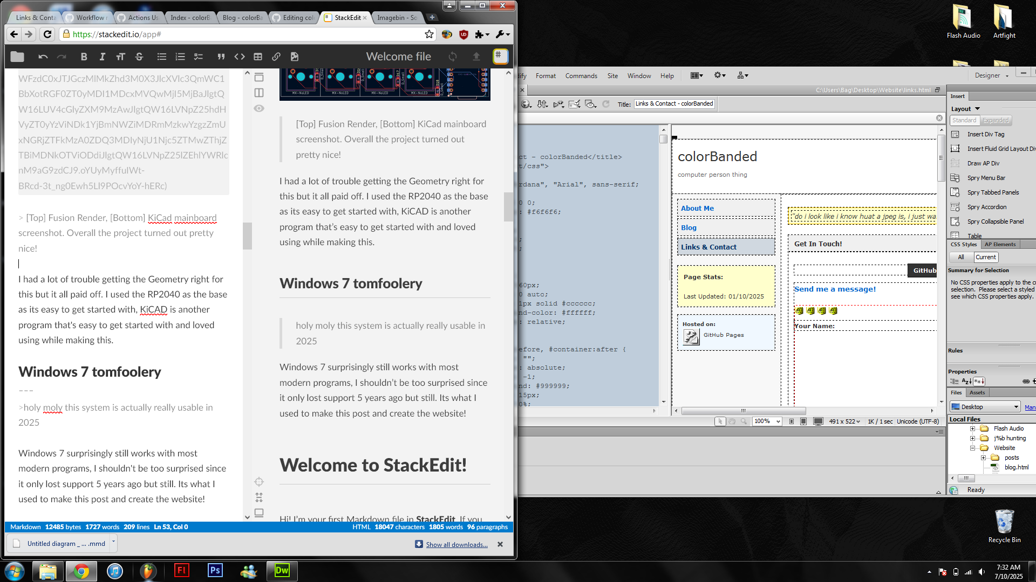
Task: Open Dreamweaver file management arrows icon
Action: (542, 104)
